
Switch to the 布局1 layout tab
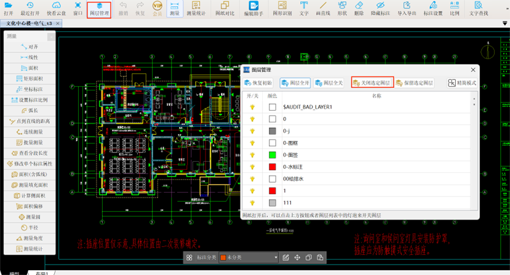pyautogui.click(x=42, y=273)
